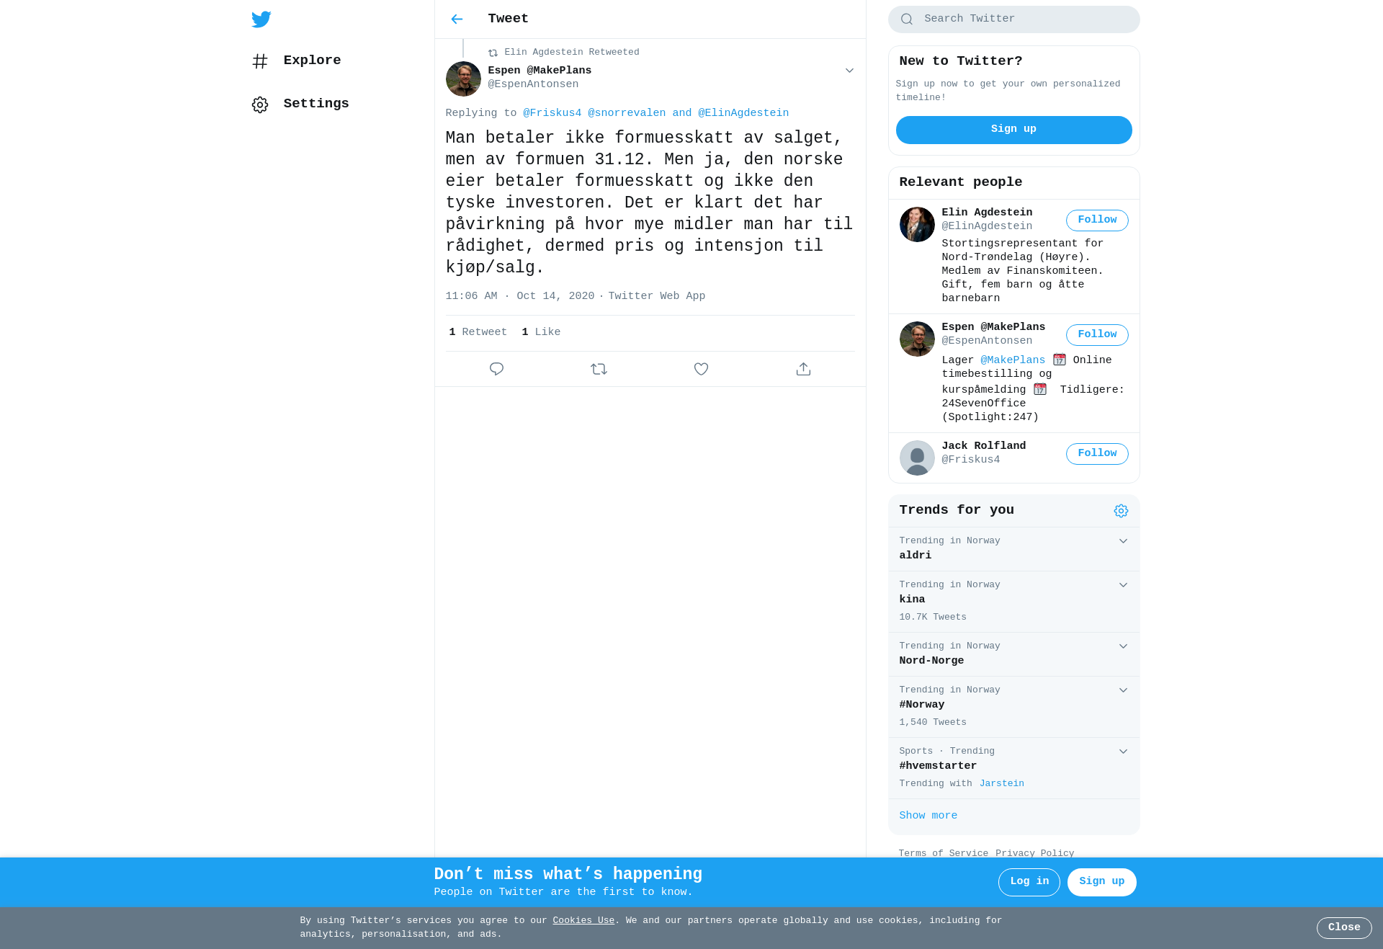The width and height of the screenshot is (1383, 949).
Task: Open trends settings gear icon
Action: point(1121,511)
